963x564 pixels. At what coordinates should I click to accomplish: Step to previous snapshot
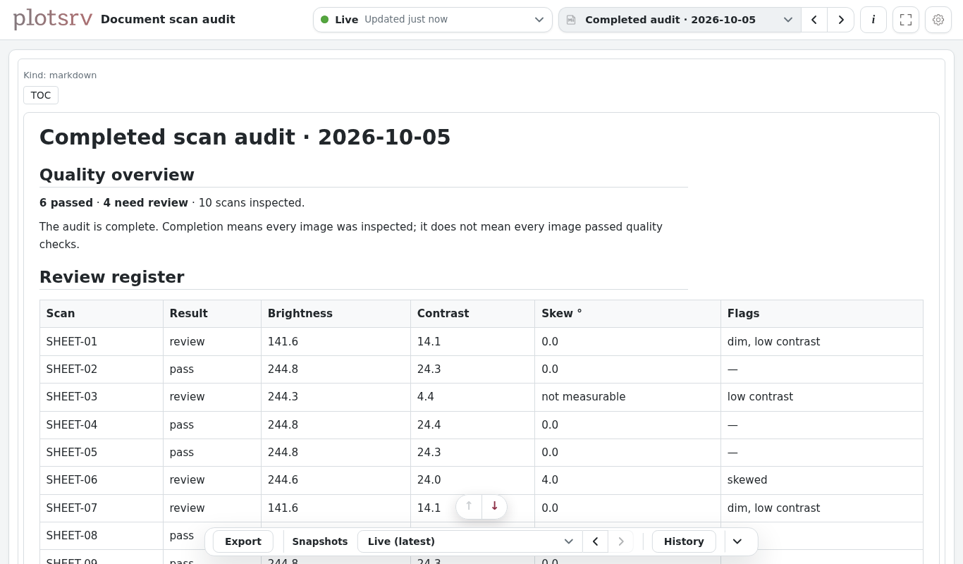tap(595, 541)
